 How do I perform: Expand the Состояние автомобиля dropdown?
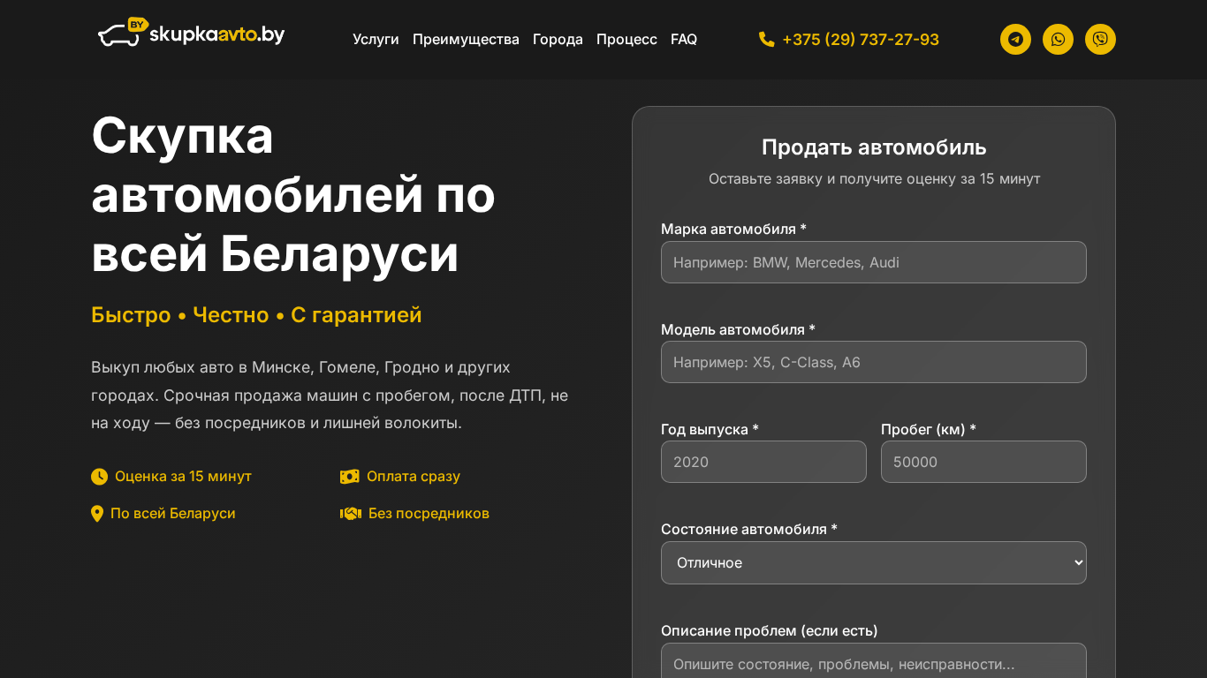(873, 562)
